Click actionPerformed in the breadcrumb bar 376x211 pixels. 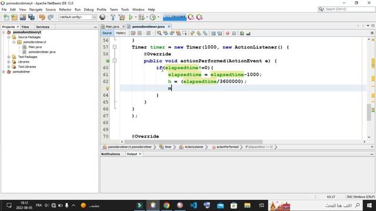click(x=227, y=147)
